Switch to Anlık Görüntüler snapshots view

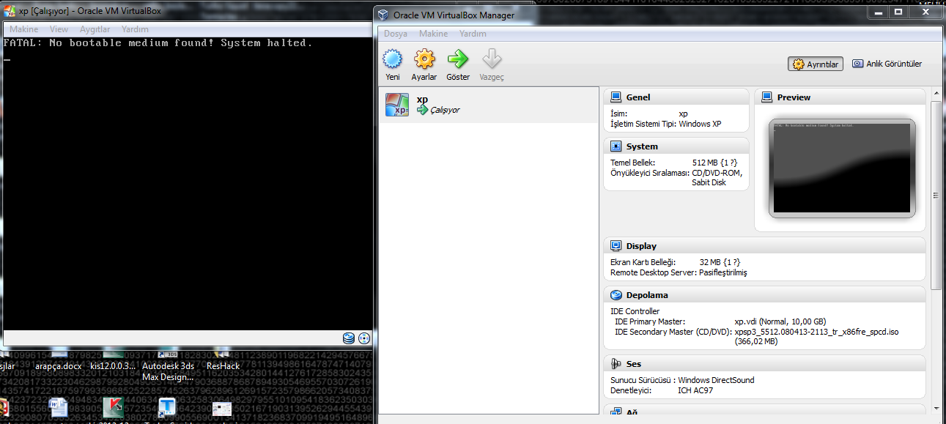(x=887, y=64)
